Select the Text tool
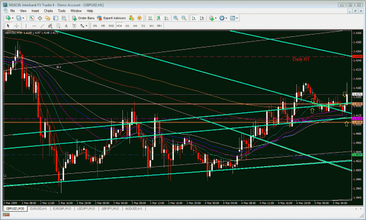The image size is (366, 220). click(66, 26)
